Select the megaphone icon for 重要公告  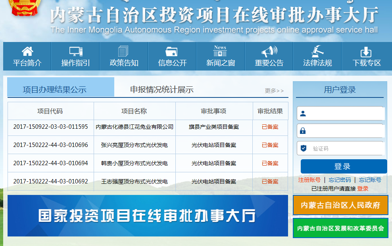269,51
